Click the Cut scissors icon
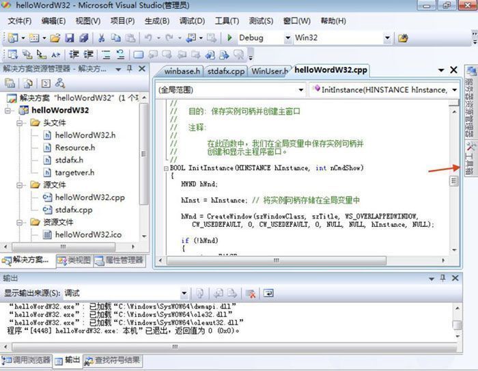Screen dimensions: 478x371 click(101, 38)
